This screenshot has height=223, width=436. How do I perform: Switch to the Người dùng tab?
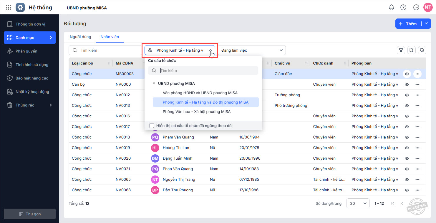80,37
